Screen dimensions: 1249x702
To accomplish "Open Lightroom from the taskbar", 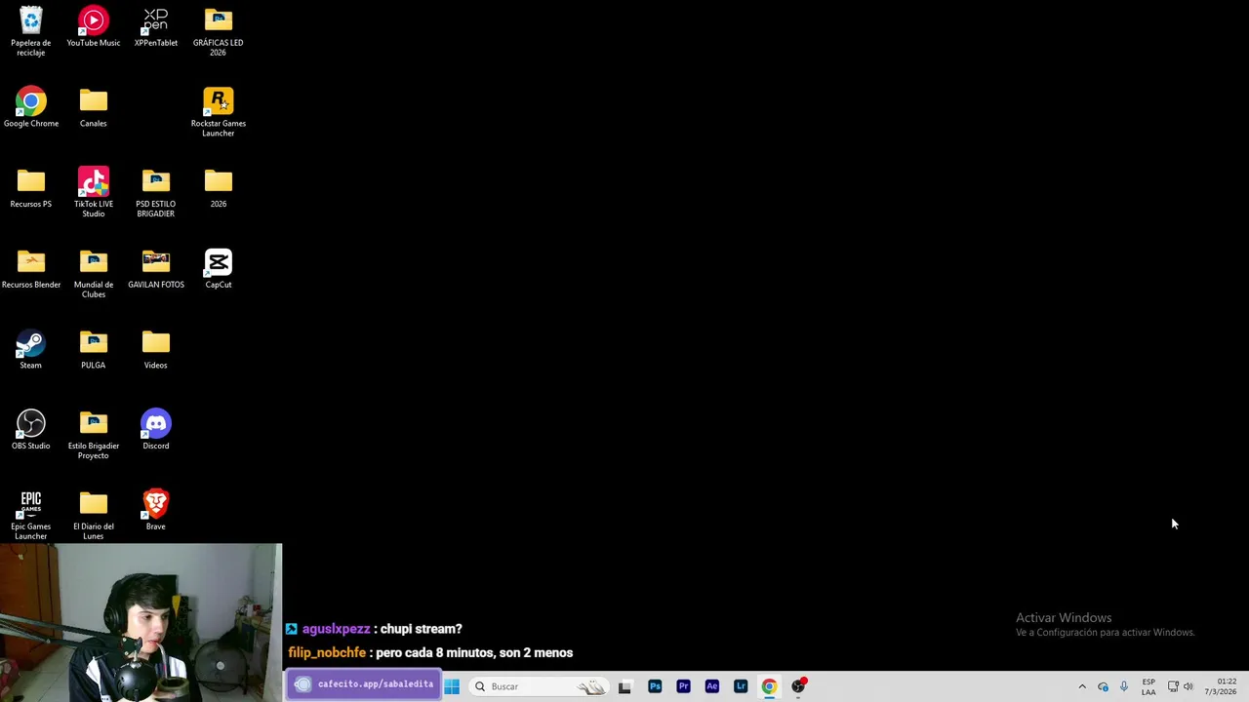I will tap(741, 686).
